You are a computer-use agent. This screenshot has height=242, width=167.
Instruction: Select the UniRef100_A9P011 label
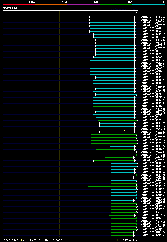tap(153, 77)
